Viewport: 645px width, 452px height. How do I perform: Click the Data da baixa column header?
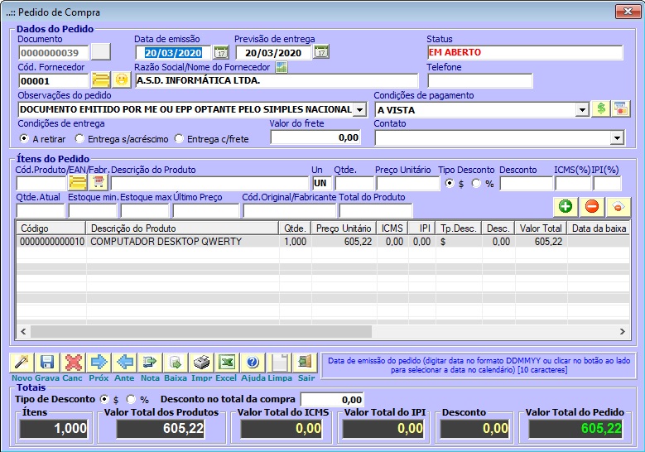pos(599,228)
